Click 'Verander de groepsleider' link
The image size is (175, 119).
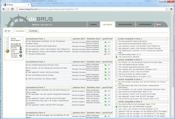(x=16, y=45)
